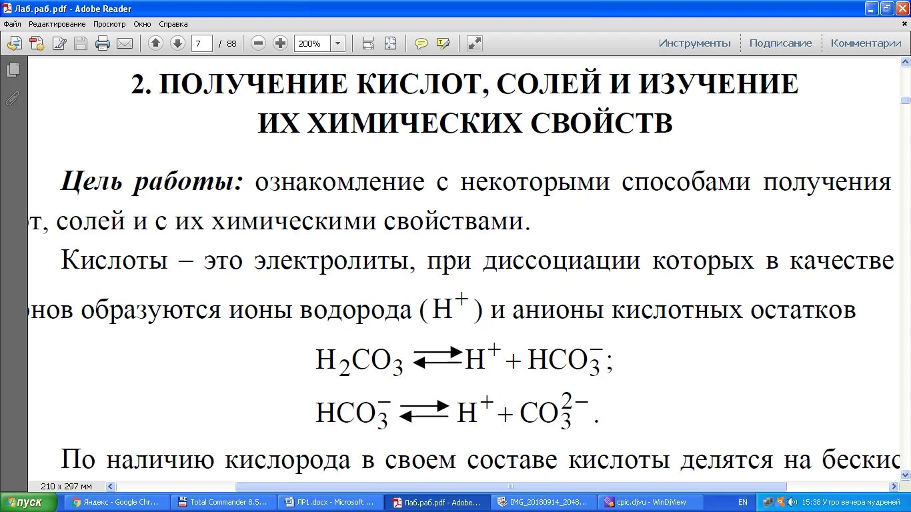Screen dimensions: 911x512
Task: Click vertical scrollbar down arrow
Action: tap(905, 475)
